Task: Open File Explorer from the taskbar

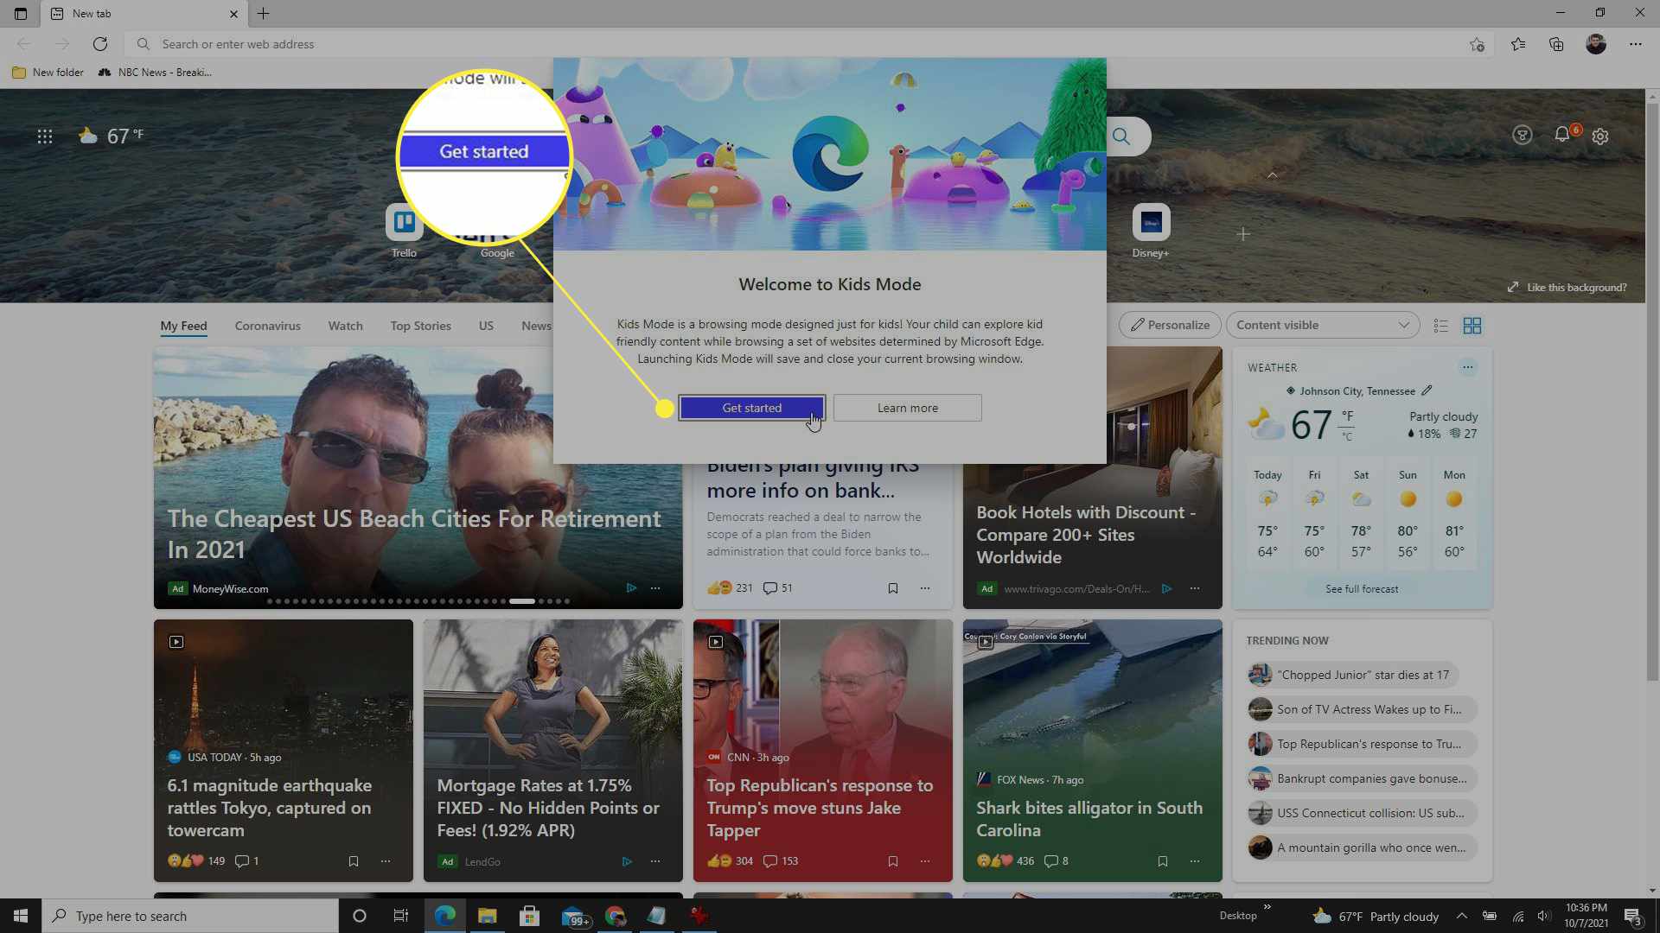Action: pos(487,916)
